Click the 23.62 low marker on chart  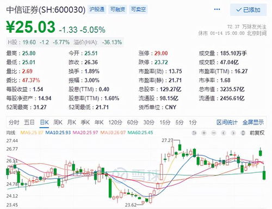point(131,205)
